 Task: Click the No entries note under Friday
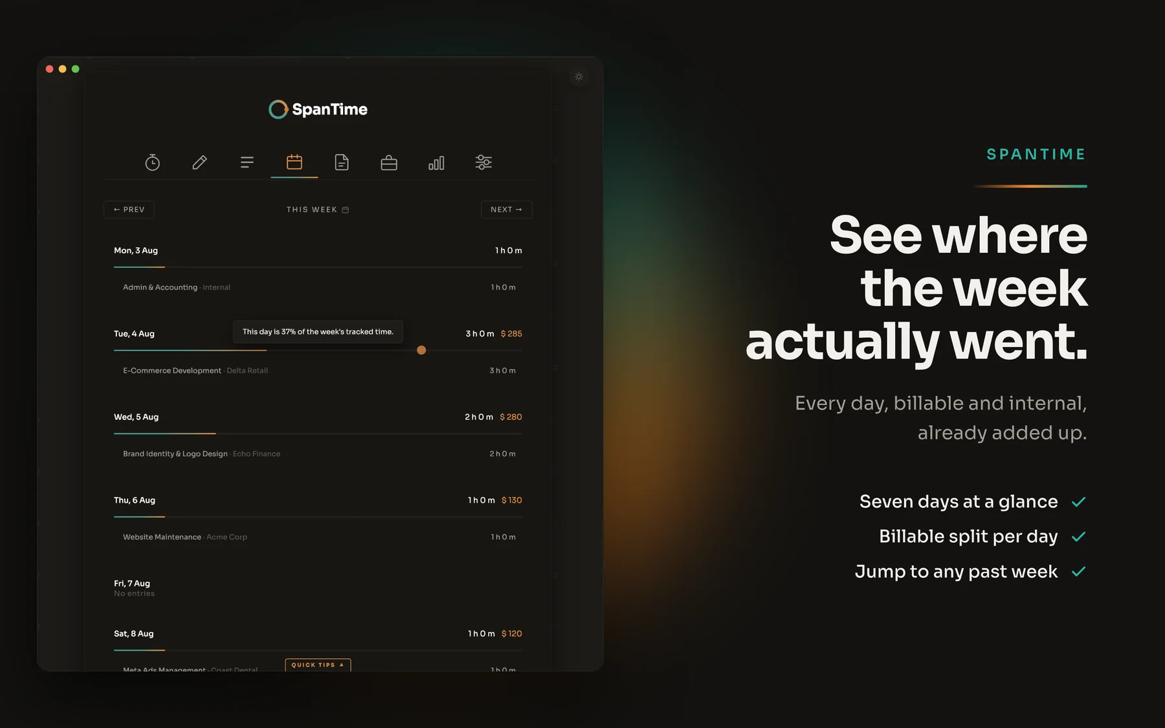[x=134, y=594]
